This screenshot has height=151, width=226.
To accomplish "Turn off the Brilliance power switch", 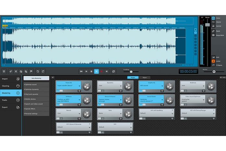I will pos(60,105).
